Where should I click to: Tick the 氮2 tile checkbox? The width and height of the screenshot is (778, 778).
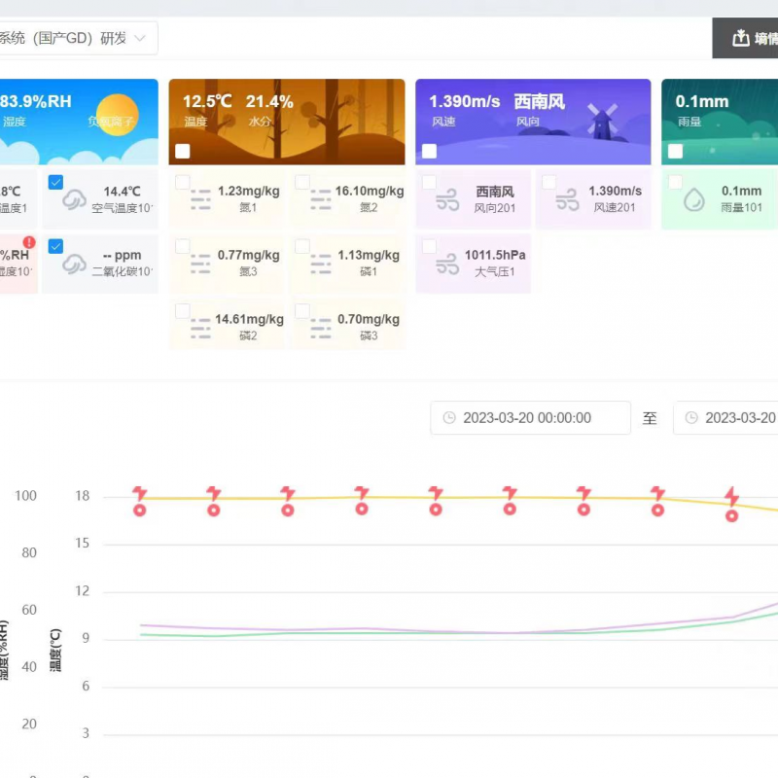tap(302, 182)
